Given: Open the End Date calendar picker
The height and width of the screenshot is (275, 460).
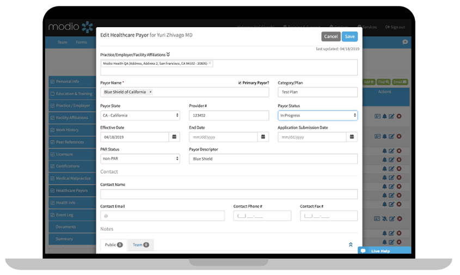Looking at the screenshot, I should tap(263, 137).
